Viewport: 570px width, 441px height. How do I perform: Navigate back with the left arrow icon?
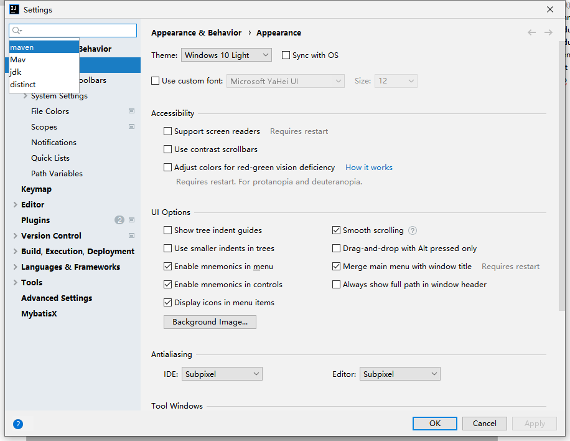coord(531,33)
